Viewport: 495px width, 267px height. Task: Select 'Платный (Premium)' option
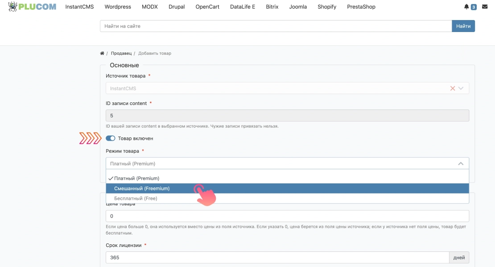click(287, 178)
